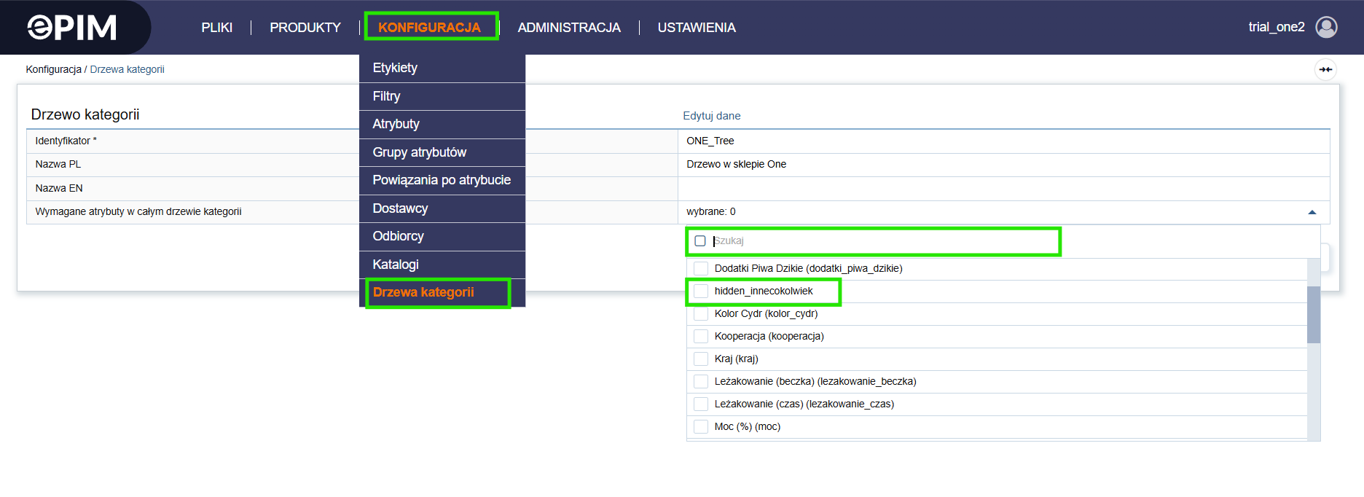The image size is (1364, 497).
Task: Click the Konfiguracja breadcrumb
Action: click(54, 69)
